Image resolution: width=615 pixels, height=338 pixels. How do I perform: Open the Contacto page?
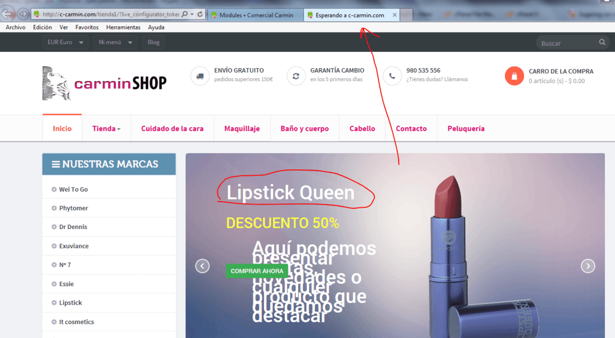tap(411, 128)
